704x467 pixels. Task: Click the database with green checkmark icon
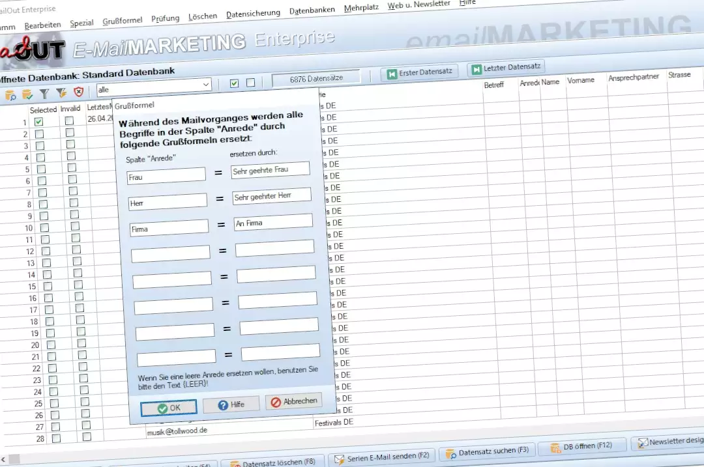coord(27,95)
